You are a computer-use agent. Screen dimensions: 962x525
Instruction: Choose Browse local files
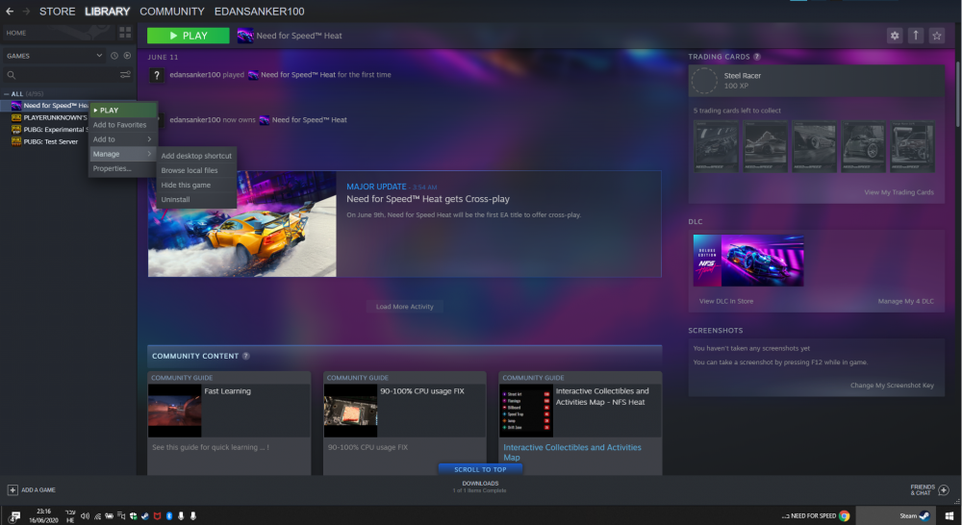196,170
